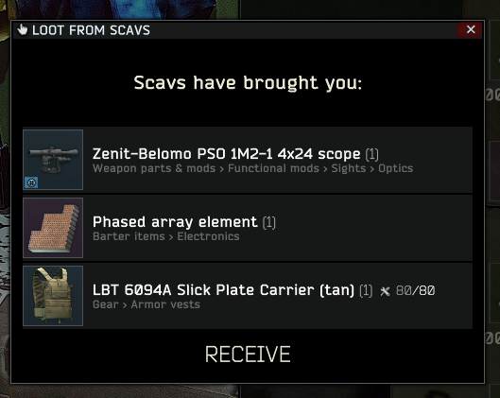The image size is (500, 398).
Task: Select the Slick Plate Carrier vest thumbnail
Action: (53, 296)
